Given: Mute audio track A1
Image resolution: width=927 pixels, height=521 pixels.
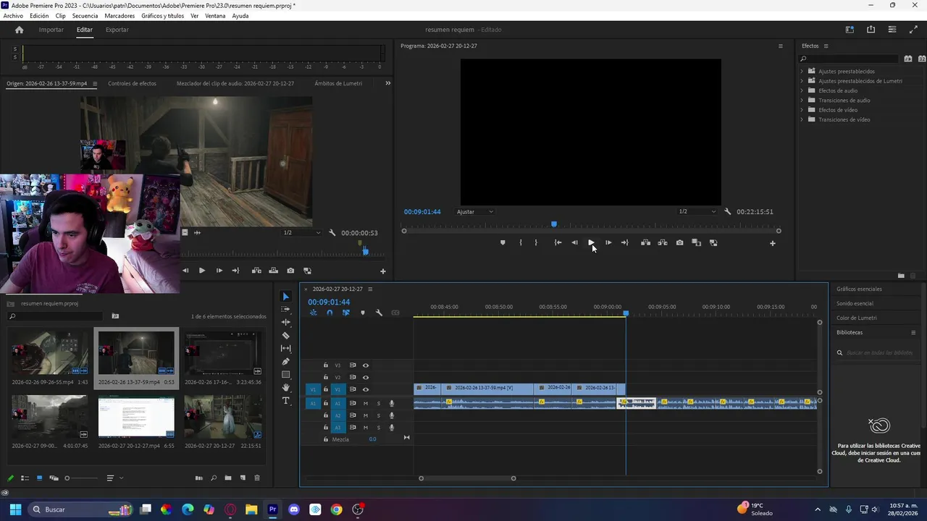Looking at the screenshot, I should 366,403.
